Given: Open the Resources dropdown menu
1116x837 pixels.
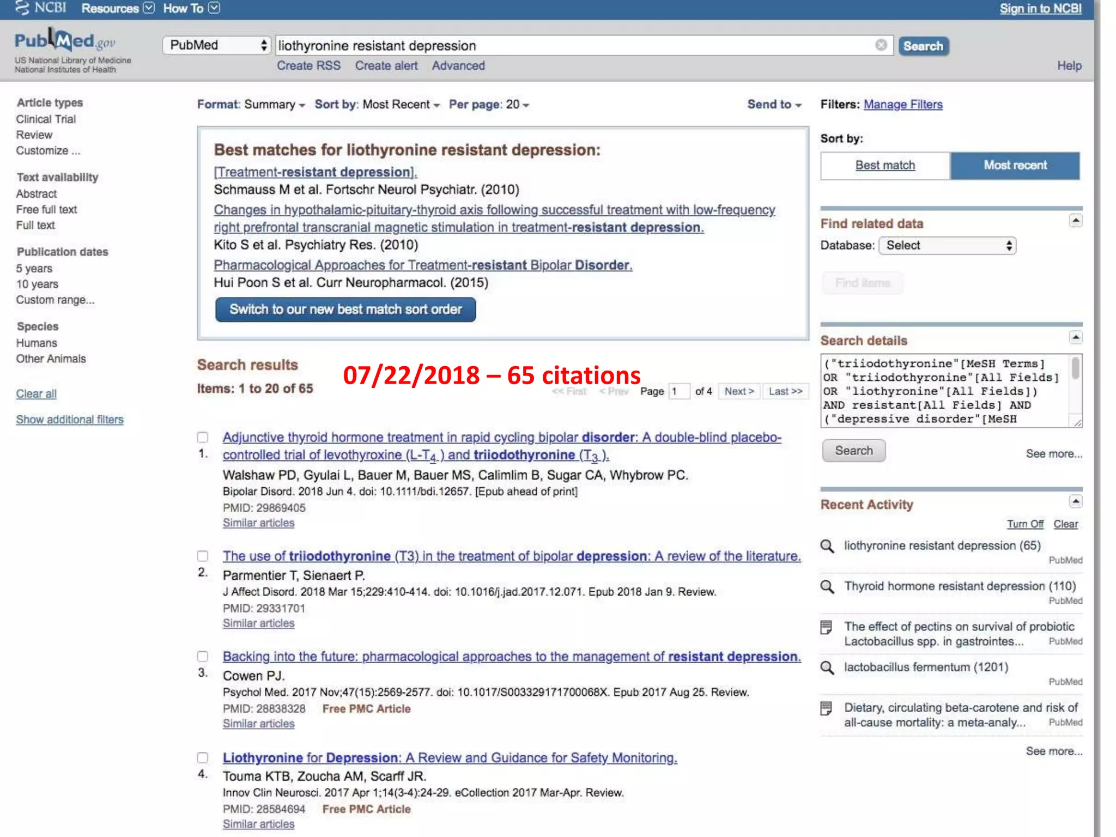Looking at the screenshot, I should (x=118, y=8).
